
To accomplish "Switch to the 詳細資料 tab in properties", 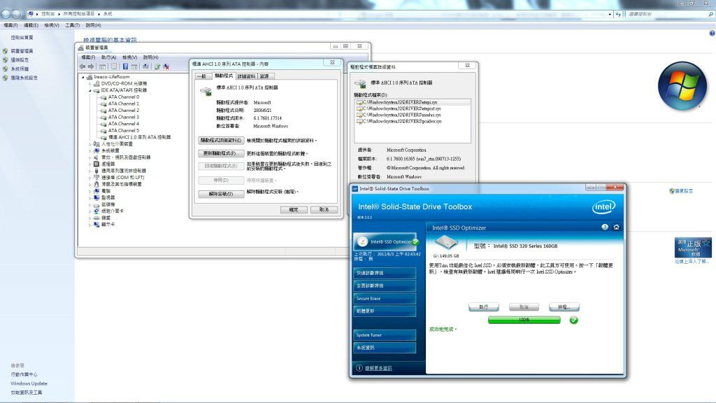I will coord(245,76).
